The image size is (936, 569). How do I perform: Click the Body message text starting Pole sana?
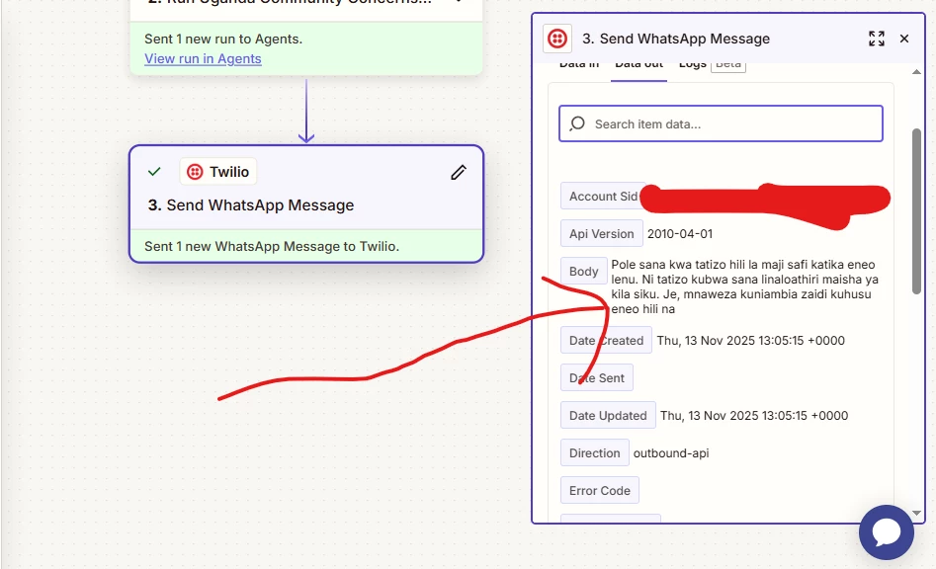click(x=745, y=286)
